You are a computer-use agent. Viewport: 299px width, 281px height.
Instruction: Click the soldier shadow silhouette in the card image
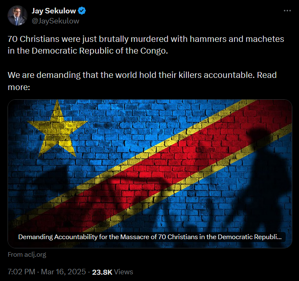pos(267,181)
